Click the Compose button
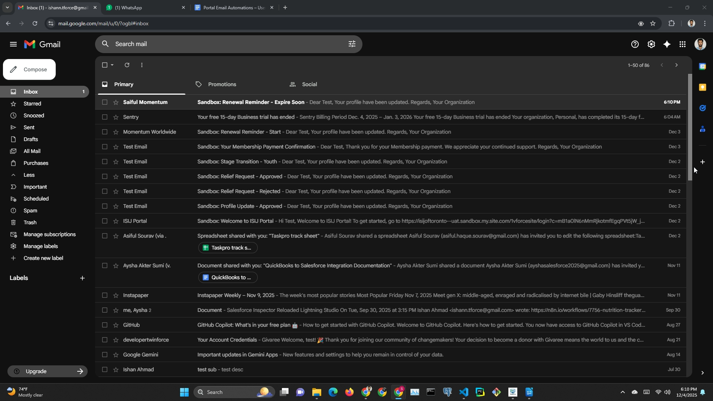Viewport: 713px width, 401px height. [29, 69]
